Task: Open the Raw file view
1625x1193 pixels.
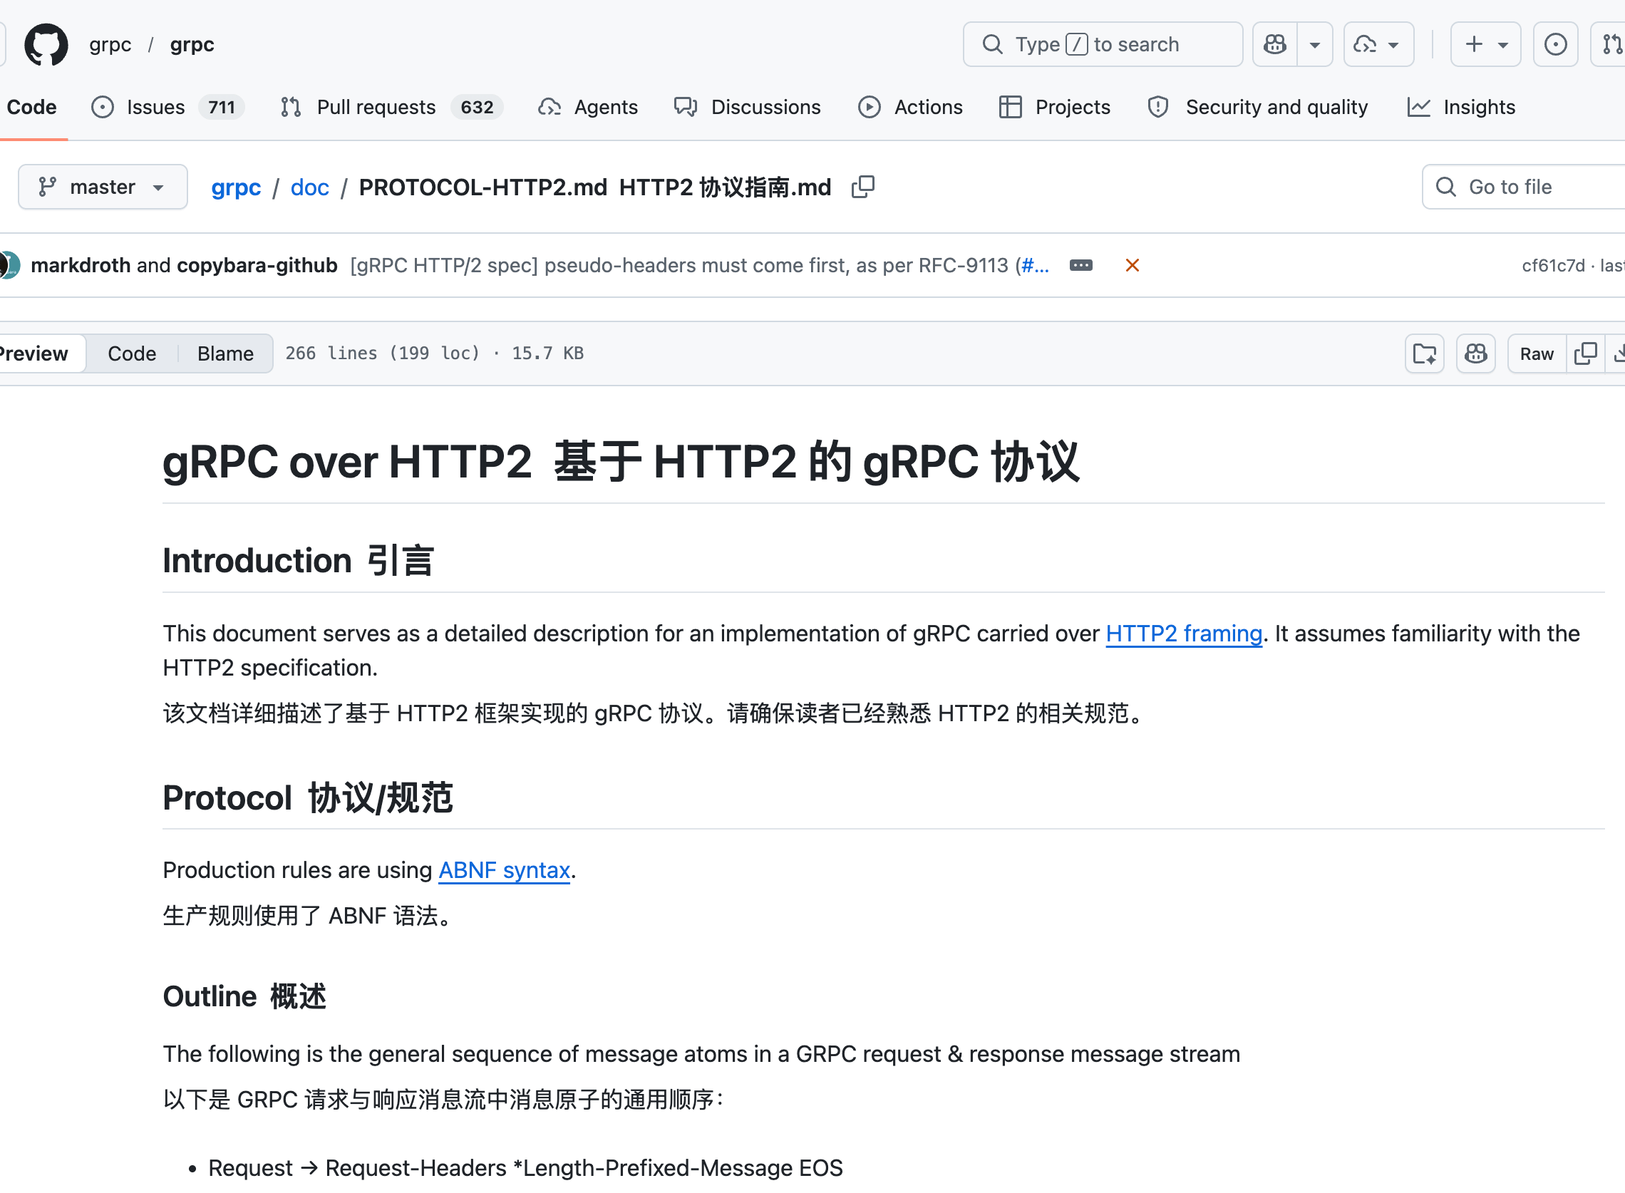Action: click(x=1537, y=354)
